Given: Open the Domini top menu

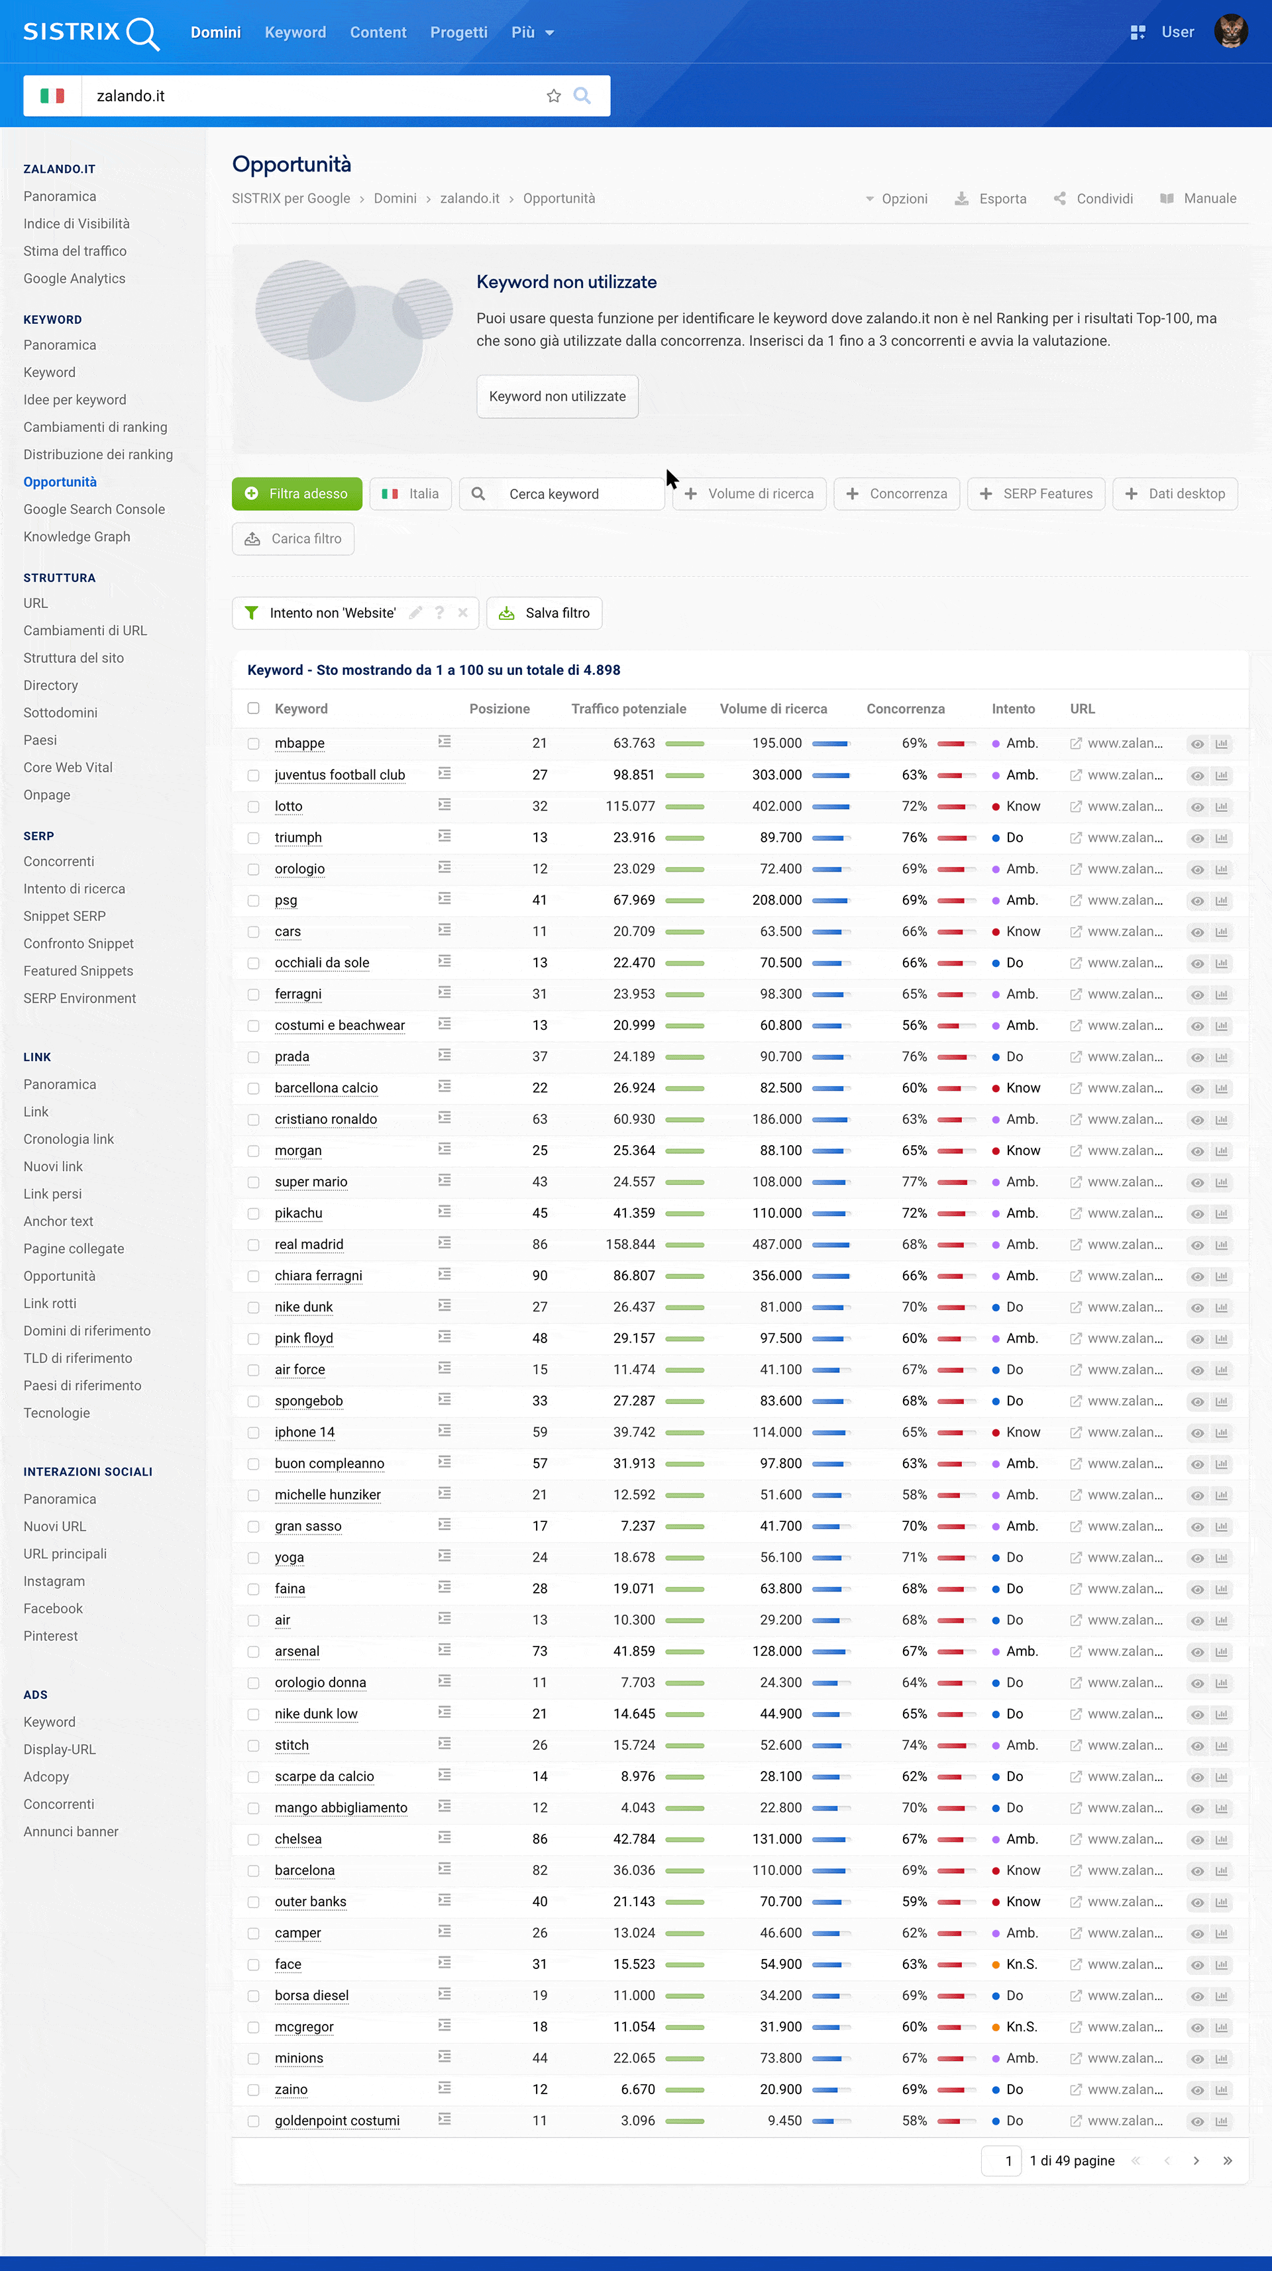Looking at the screenshot, I should click(215, 32).
